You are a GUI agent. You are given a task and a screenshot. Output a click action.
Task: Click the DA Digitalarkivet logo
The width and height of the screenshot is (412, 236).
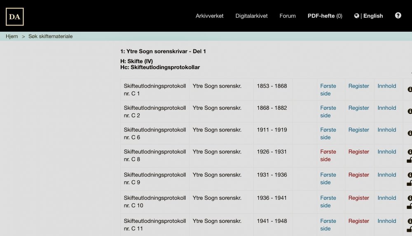point(14,16)
